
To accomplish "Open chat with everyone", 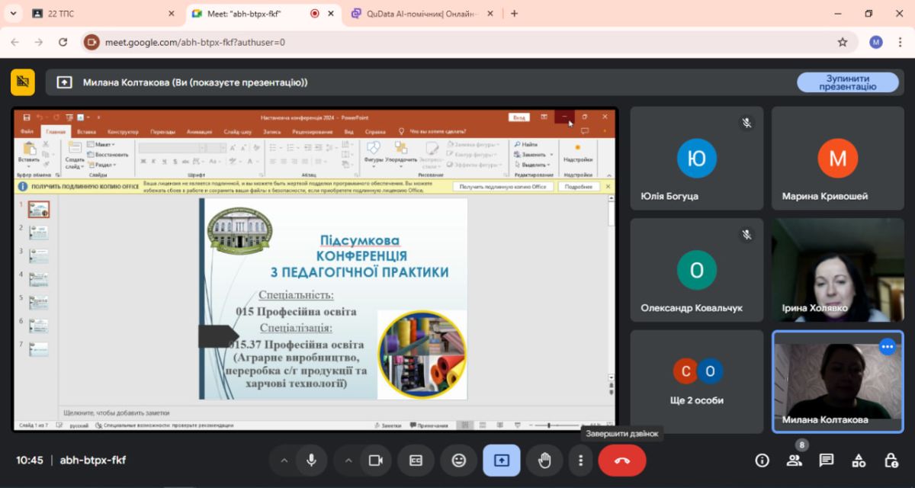I will pos(827,460).
